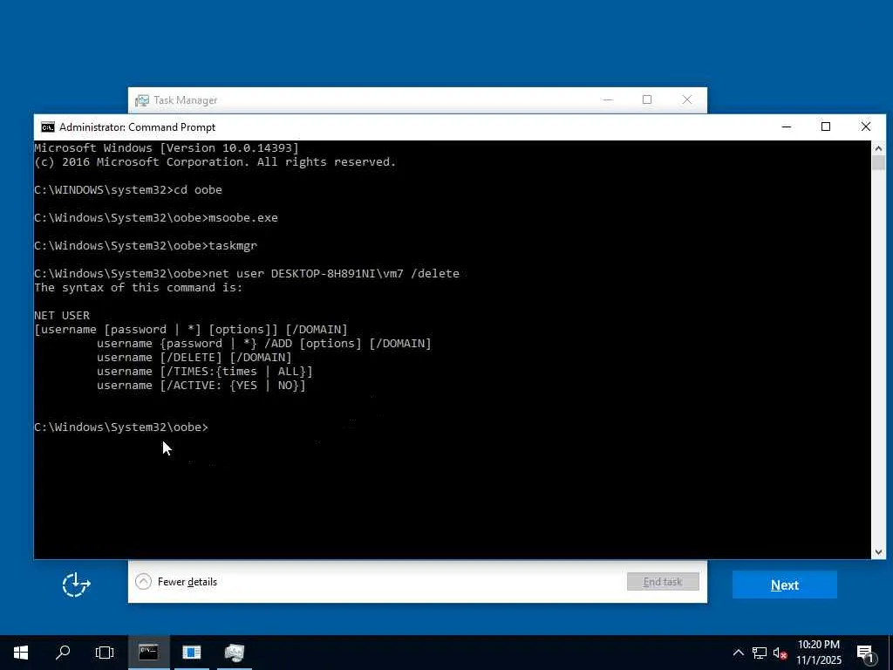
Task: Click the 'username {password | *} /ADD' syntax line
Action: [x=263, y=344]
